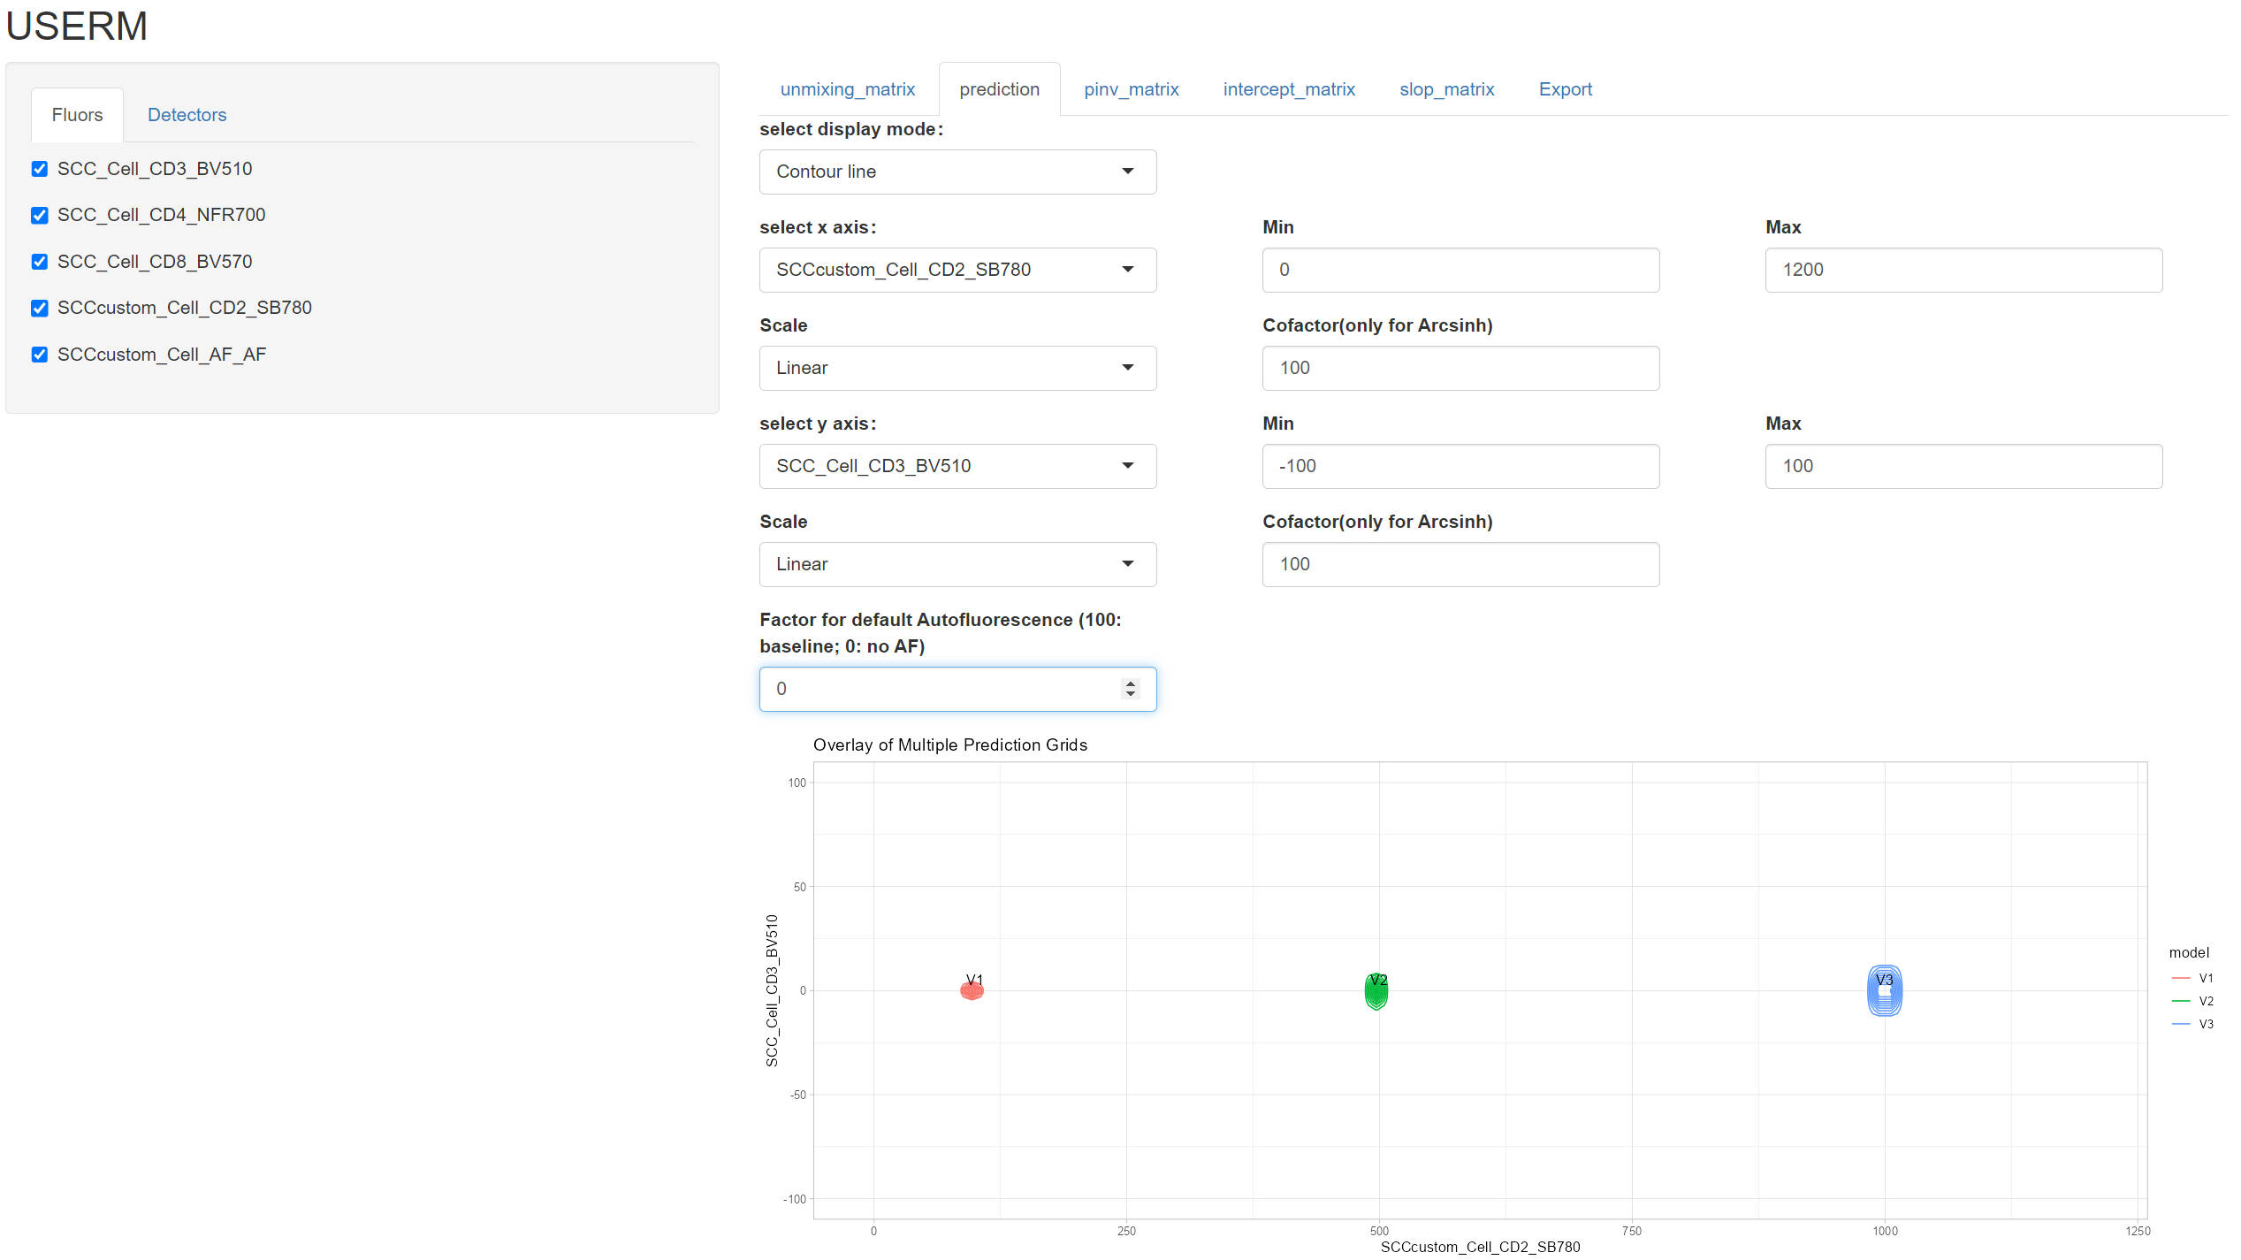The width and height of the screenshot is (2241, 1260).
Task: Open the unmixing_matrix tab
Action: (x=847, y=89)
